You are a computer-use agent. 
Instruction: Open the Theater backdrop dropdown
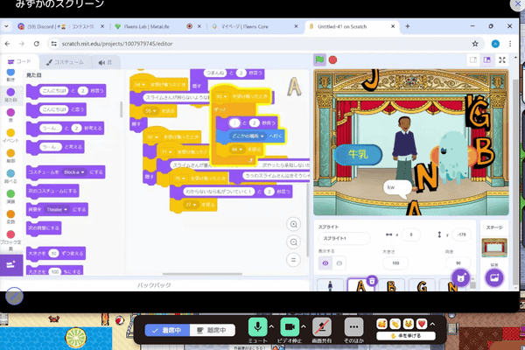(x=56, y=210)
